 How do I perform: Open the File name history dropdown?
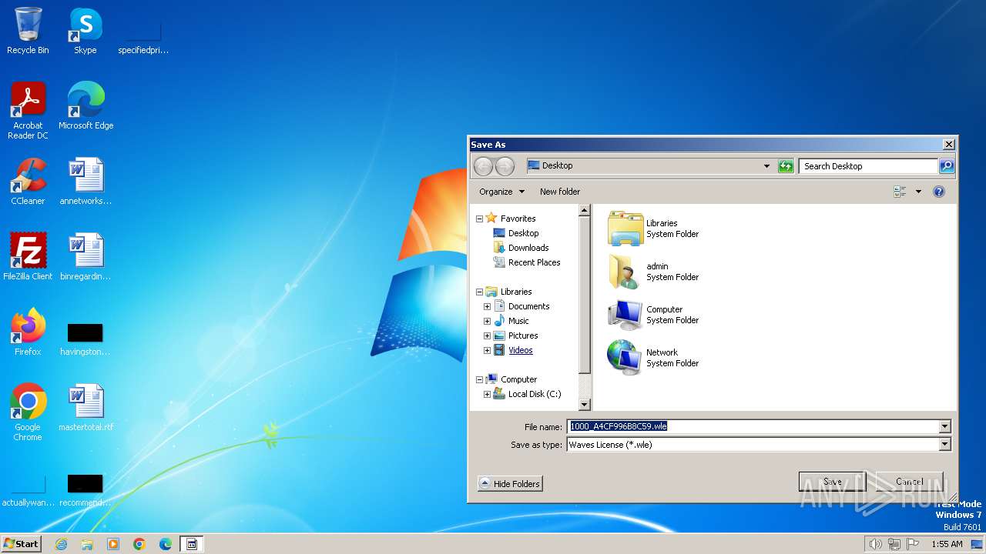945,426
